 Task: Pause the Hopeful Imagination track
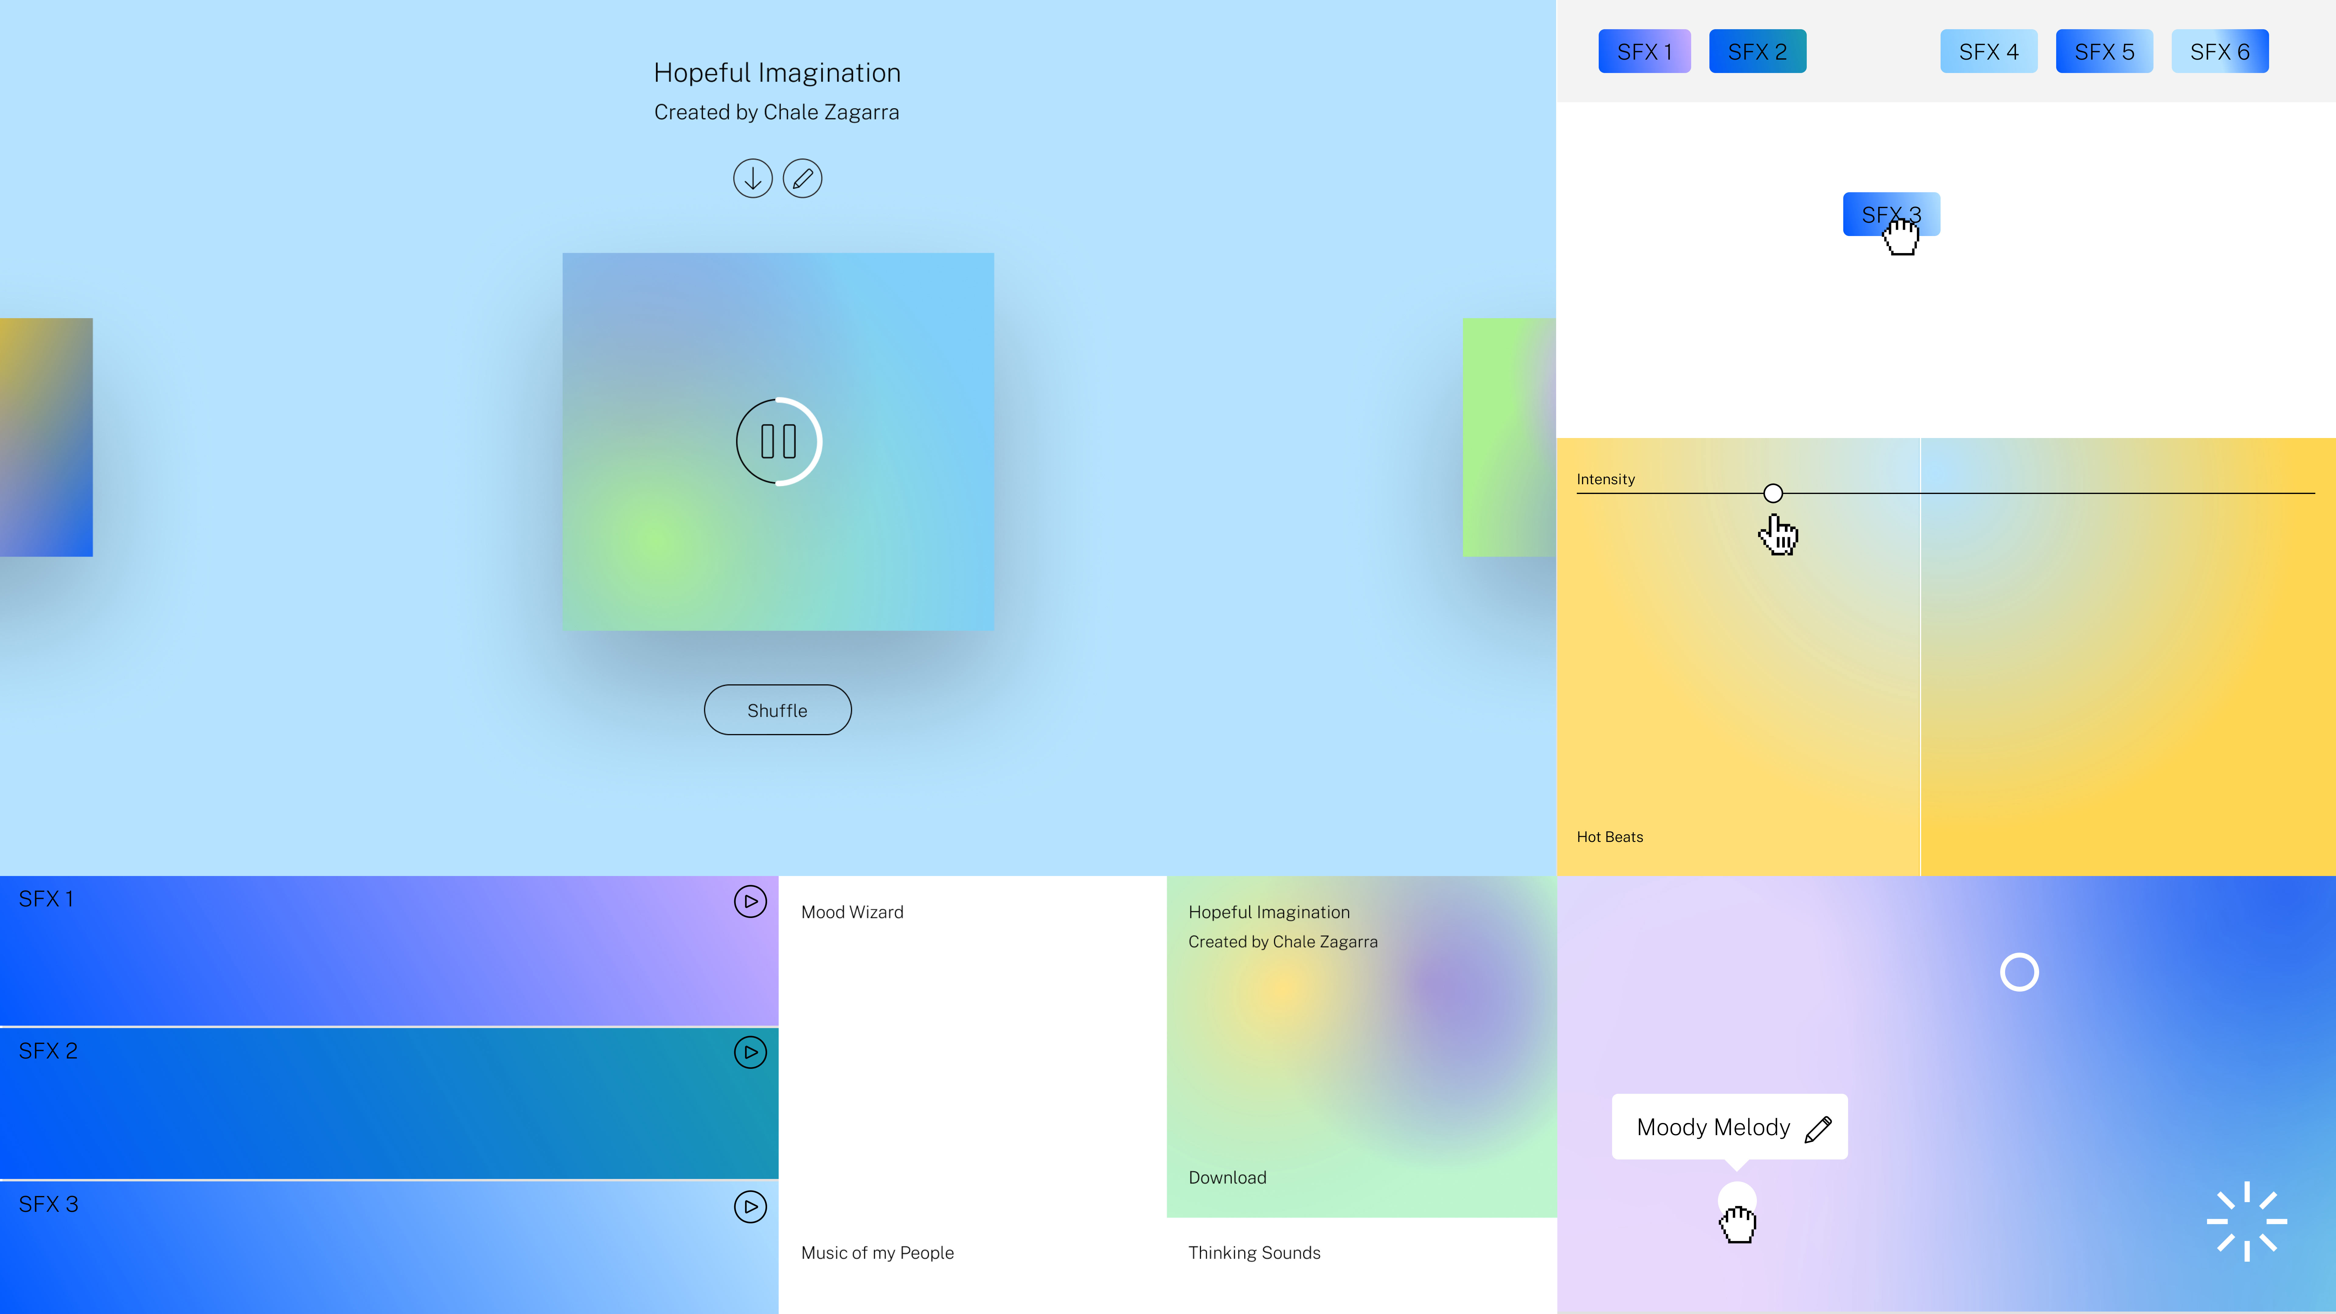[779, 442]
